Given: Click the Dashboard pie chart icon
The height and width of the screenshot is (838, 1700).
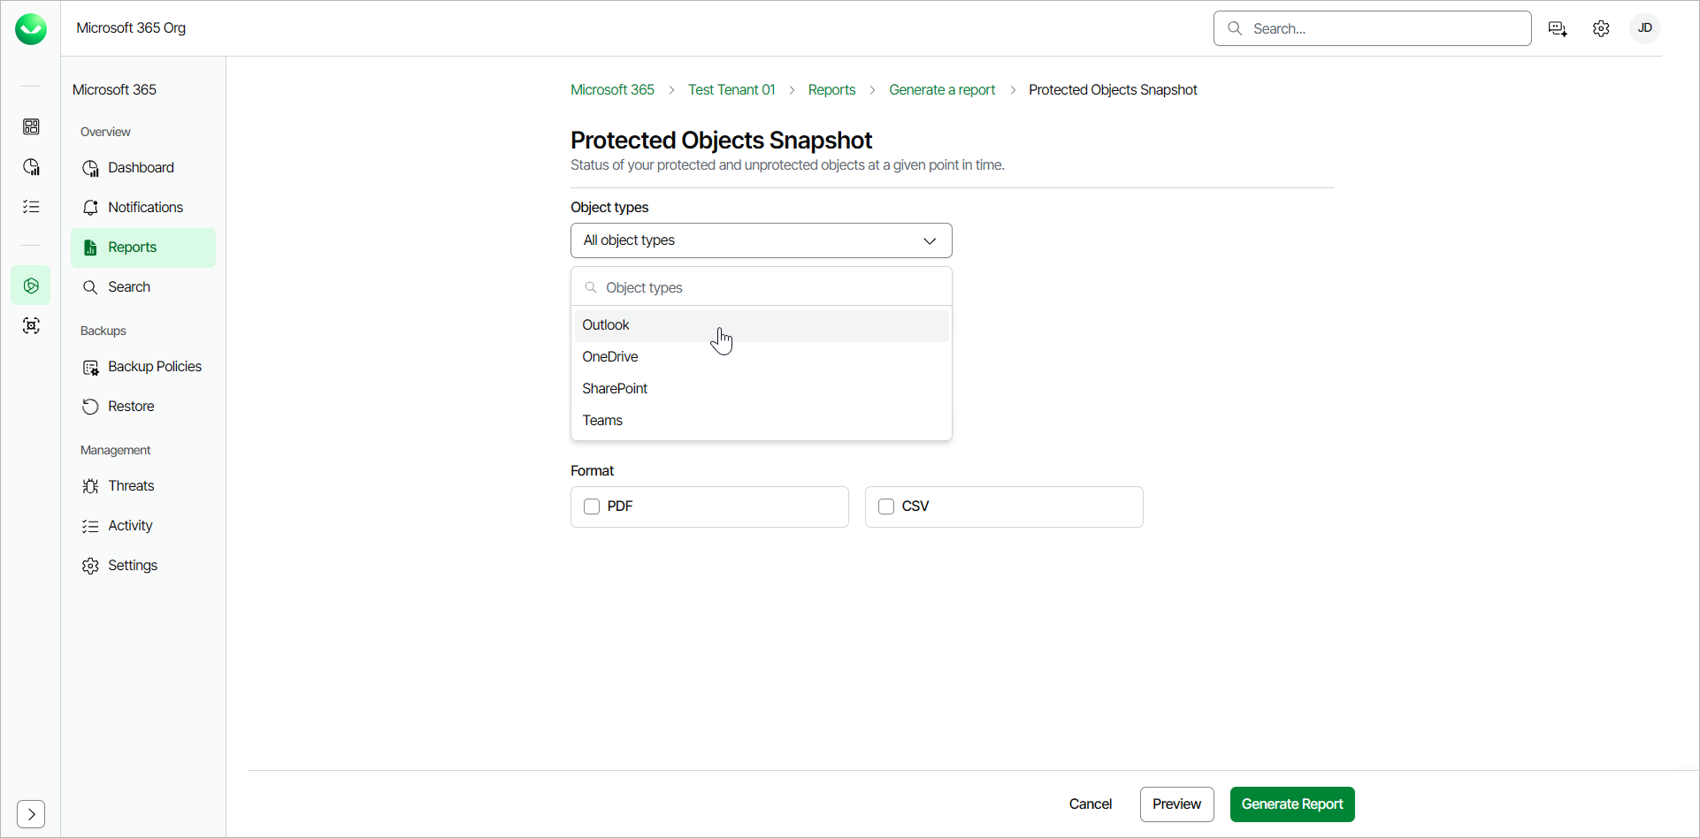Looking at the screenshot, I should pyautogui.click(x=90, y=168).
